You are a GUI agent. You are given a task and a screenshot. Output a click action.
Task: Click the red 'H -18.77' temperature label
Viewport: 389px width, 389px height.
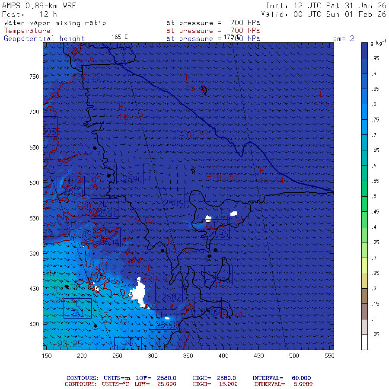tap(131, 112)
